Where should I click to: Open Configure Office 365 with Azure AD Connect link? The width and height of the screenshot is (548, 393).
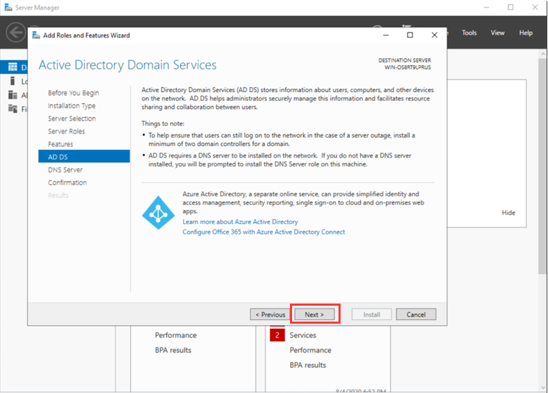click(263, 232)
